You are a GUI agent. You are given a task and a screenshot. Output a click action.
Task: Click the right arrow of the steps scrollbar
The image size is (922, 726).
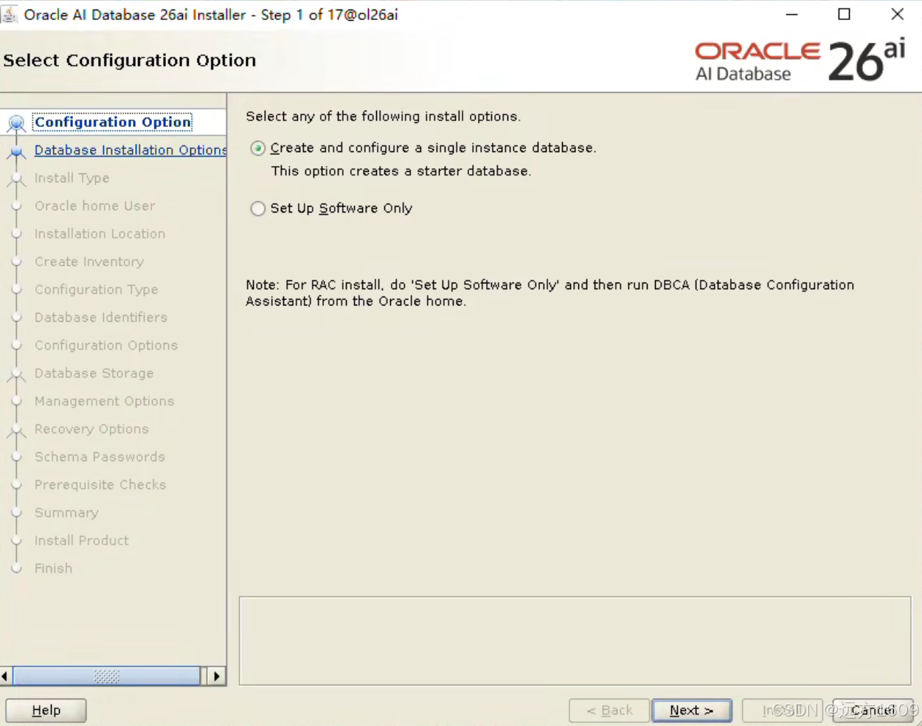(216, 676)
